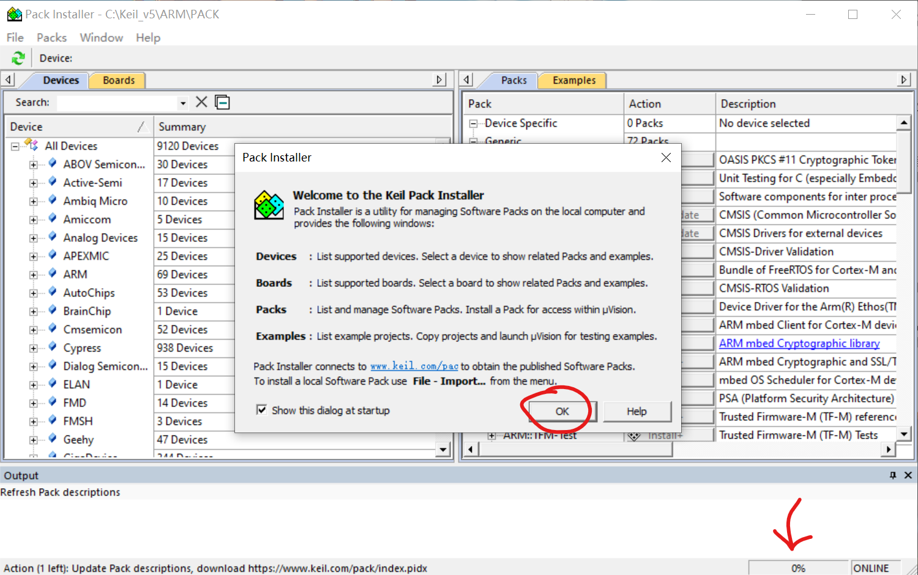
Task: Close the Output panel
Action: pyautogui.click(x=908, y=475)
